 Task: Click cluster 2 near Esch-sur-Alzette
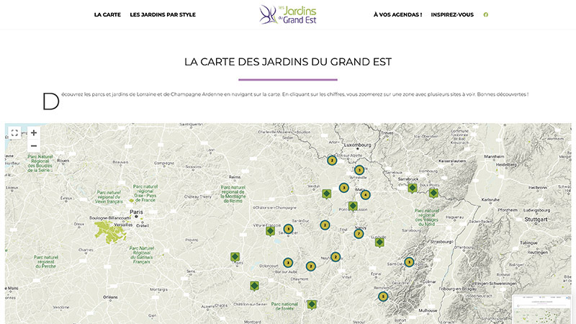tap(332, 161)
